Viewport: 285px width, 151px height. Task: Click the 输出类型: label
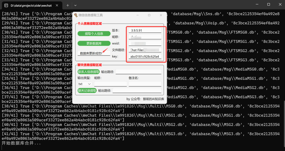[x=84, y=78]
